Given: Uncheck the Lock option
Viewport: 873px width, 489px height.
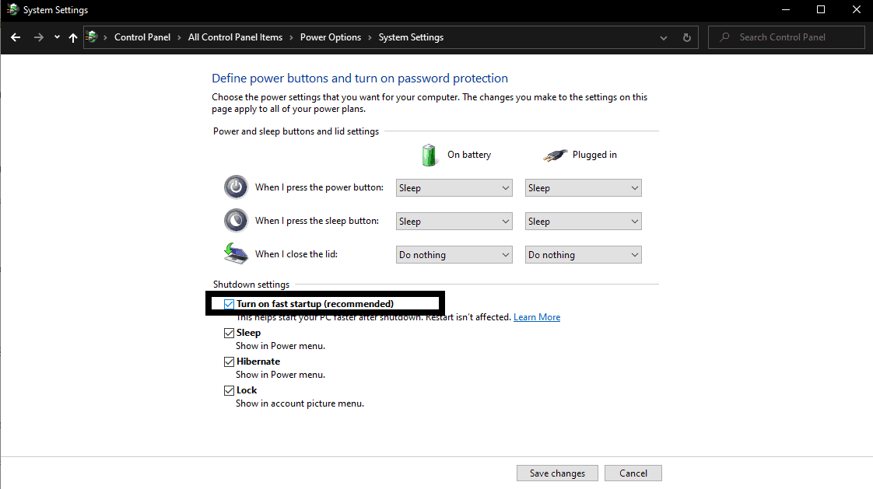Looking at the screenshot, I should pos(230,389).
